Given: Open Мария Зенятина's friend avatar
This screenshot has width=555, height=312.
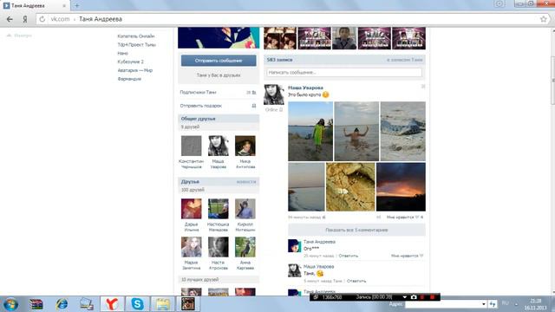Looking at the screenshot, I should (x=191, y=247).
